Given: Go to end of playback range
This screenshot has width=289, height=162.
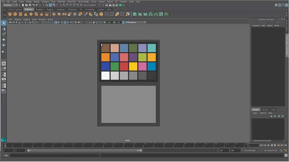Looking at the screenshot, I should pyautogui.click(x=285, y=145).
